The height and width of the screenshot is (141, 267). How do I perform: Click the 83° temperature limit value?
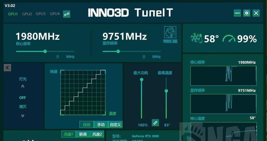coord(167,125)
